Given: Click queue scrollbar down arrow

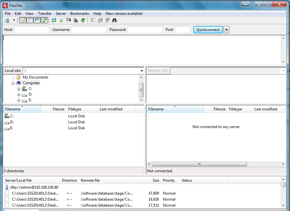Looking at the screenshot, I should coord(283,205).
